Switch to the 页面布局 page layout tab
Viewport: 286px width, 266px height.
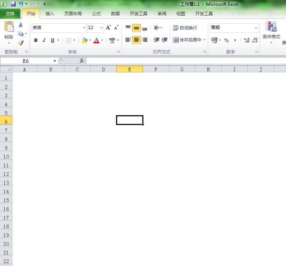point(73,14)
